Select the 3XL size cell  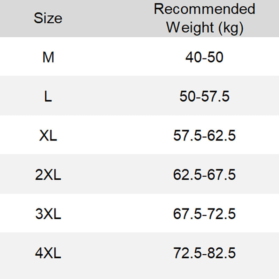pyautogui.click(x=48, y=214)
